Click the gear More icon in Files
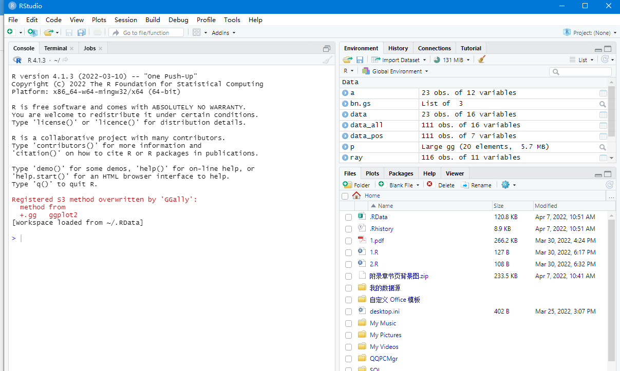This screenshot has height=371, width=620. (x=505, y=185)
